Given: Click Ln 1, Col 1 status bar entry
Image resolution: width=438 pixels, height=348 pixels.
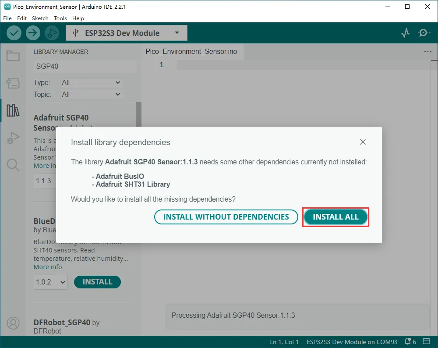Looking at the screenshot, I should [284, 342].
